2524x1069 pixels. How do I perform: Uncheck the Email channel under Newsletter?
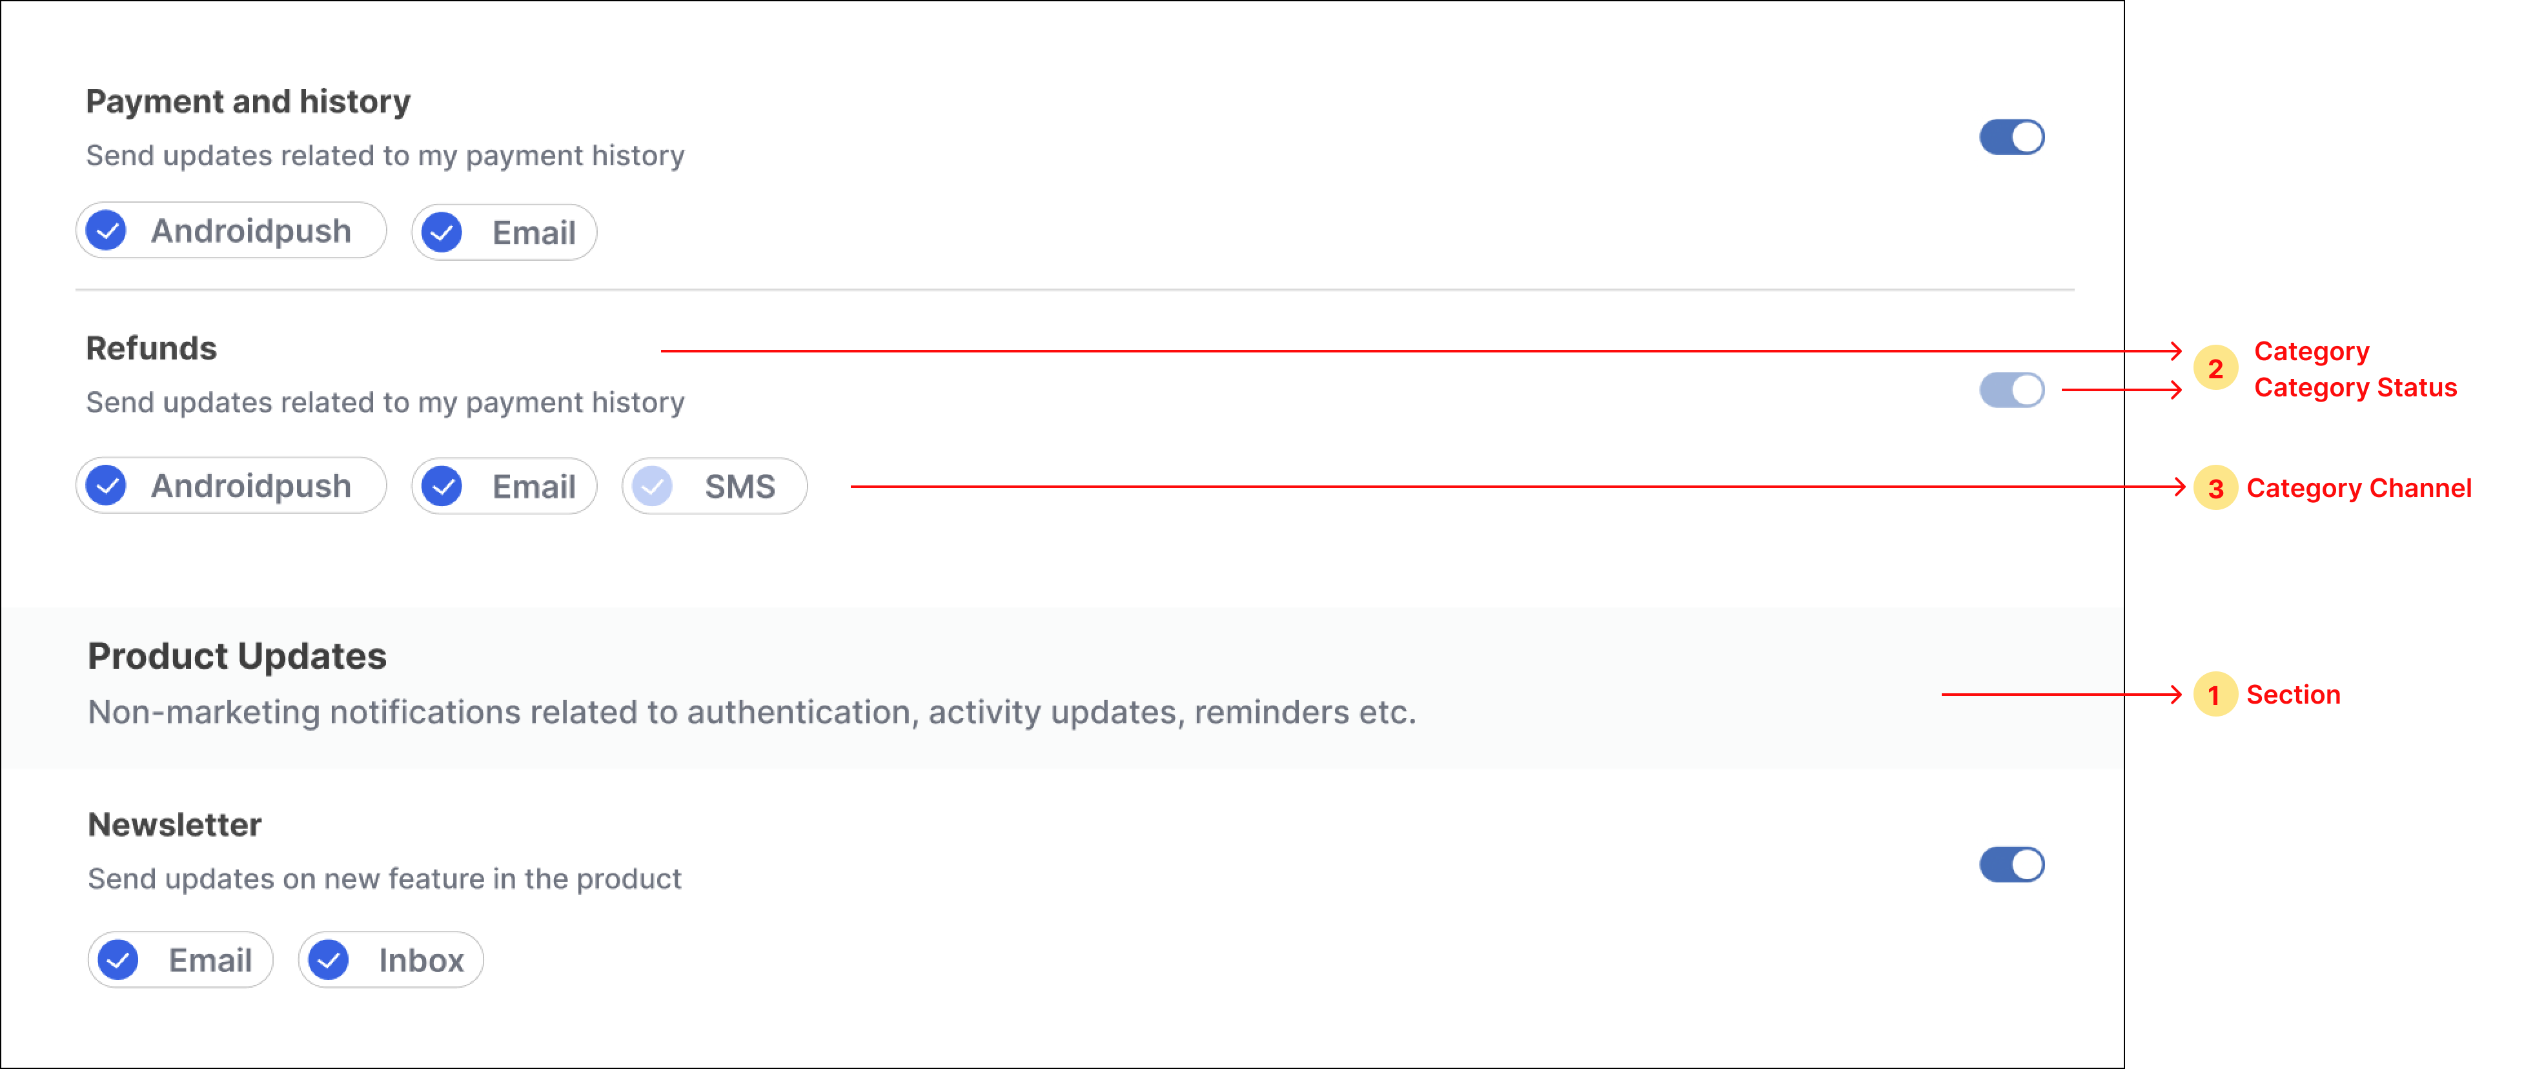180,959
